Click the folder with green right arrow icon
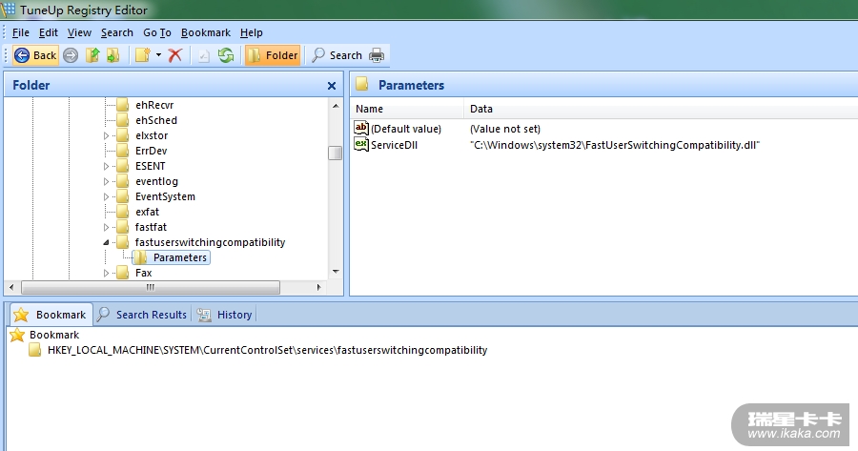This screenshot has width=858, height=451. 113,55
